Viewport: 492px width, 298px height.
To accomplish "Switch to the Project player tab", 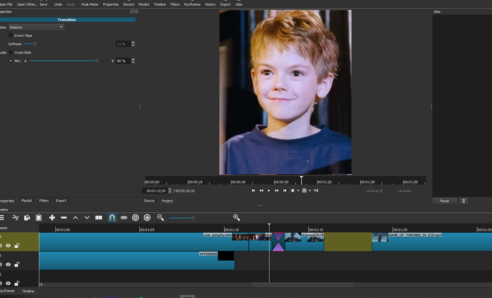I will coord(167,201).
